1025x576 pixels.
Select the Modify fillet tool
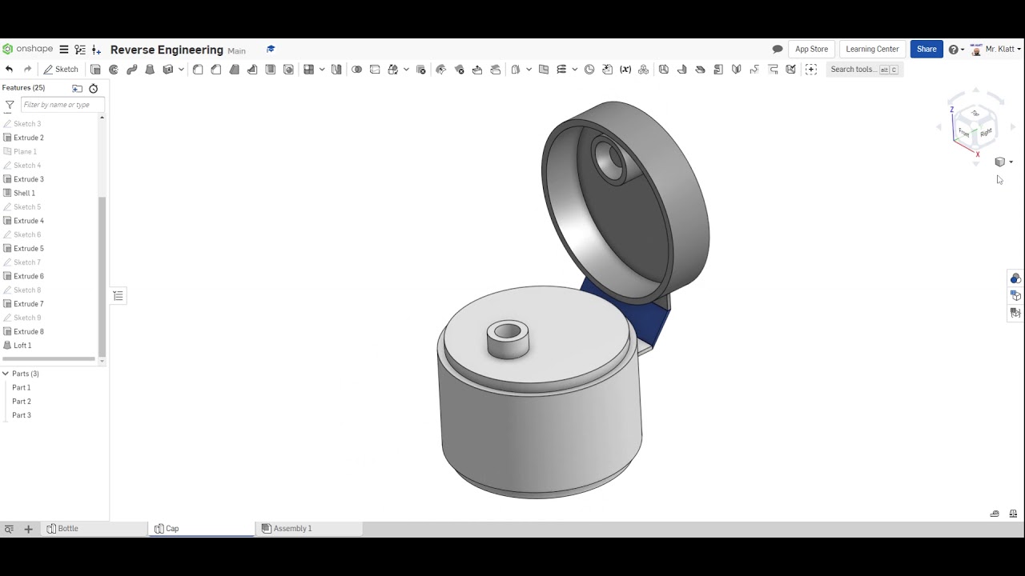tap(441, 70)
